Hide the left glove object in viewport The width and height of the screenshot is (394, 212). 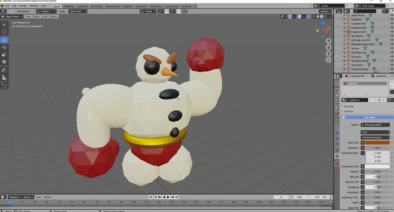point(392,57)
